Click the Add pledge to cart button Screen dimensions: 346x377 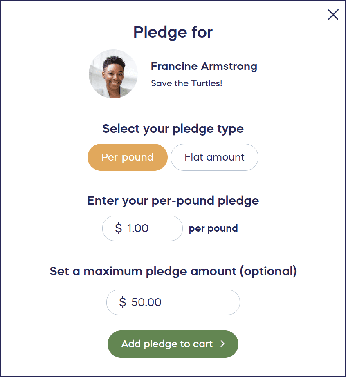click(173, 344)
